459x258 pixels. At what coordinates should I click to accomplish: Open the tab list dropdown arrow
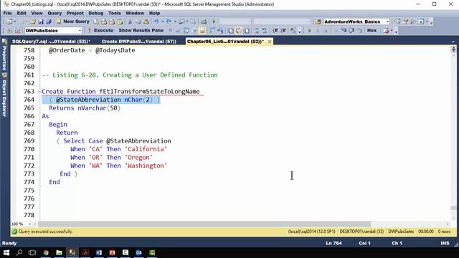(x=453, y=42)
